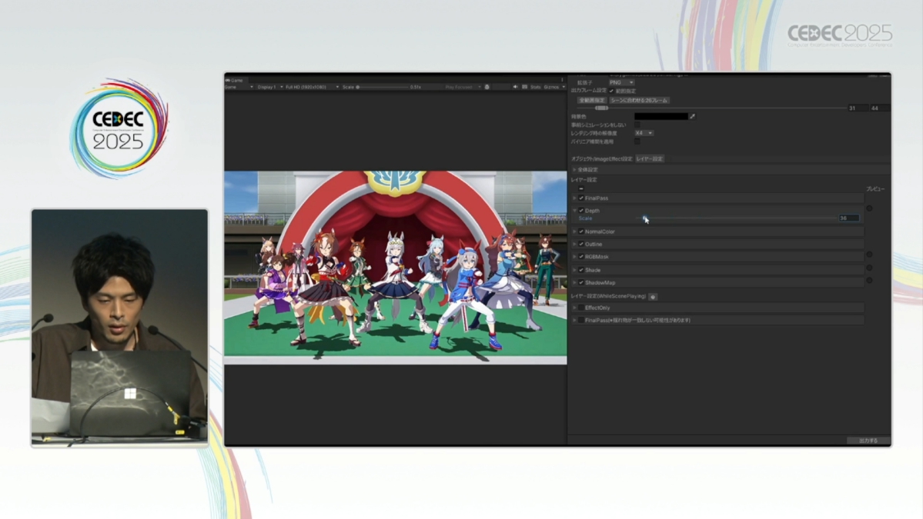The image size is (923, 519).
Task: Click the minus button under layer settings
Action: (x=581, y=188)
